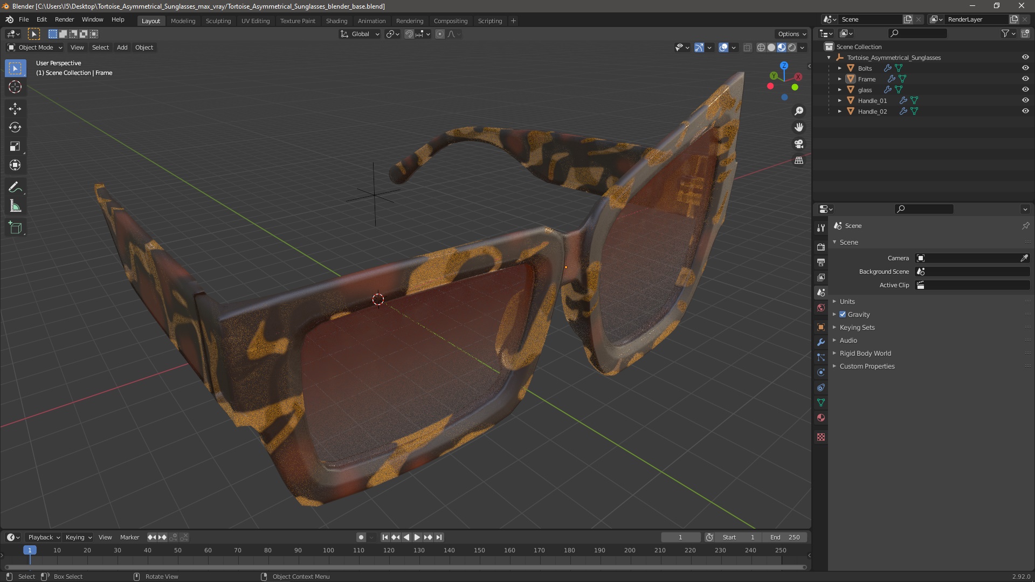The width and height of the screenshot is (1035, 582).
Task: Expand the Keying Sets panel
Action: click(857, 327)
